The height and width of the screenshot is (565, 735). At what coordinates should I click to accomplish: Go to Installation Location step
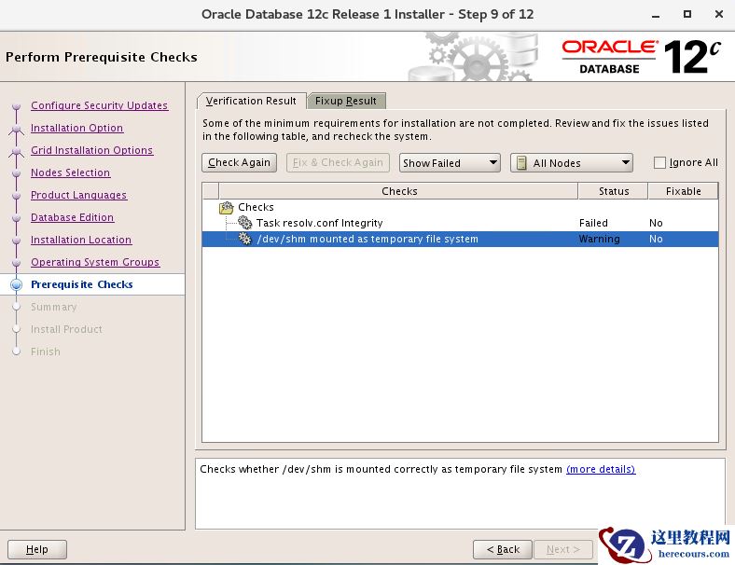coord(81,240)
